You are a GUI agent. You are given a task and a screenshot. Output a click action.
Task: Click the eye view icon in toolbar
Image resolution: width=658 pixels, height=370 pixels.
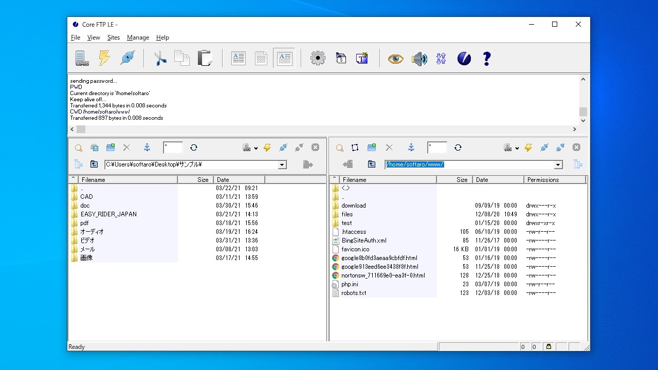click(395, 59)
